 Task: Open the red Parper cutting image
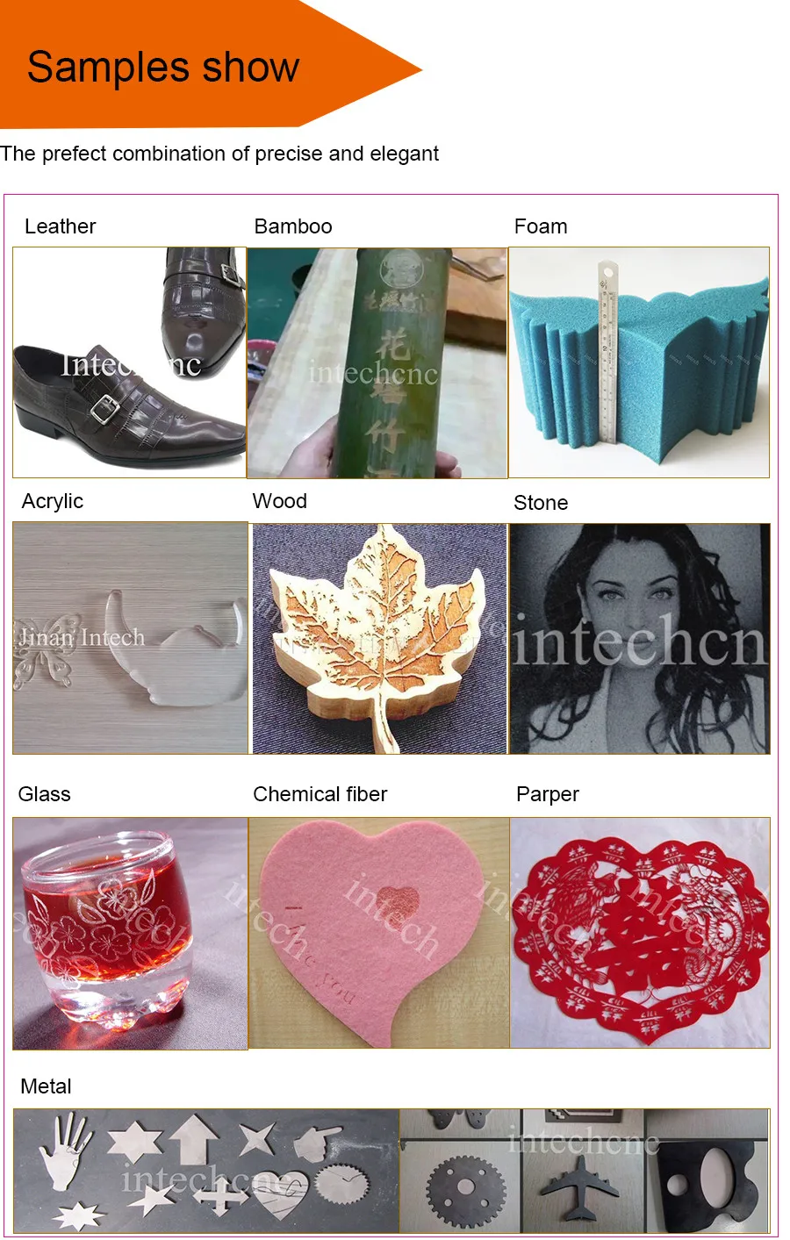[640, 933]
